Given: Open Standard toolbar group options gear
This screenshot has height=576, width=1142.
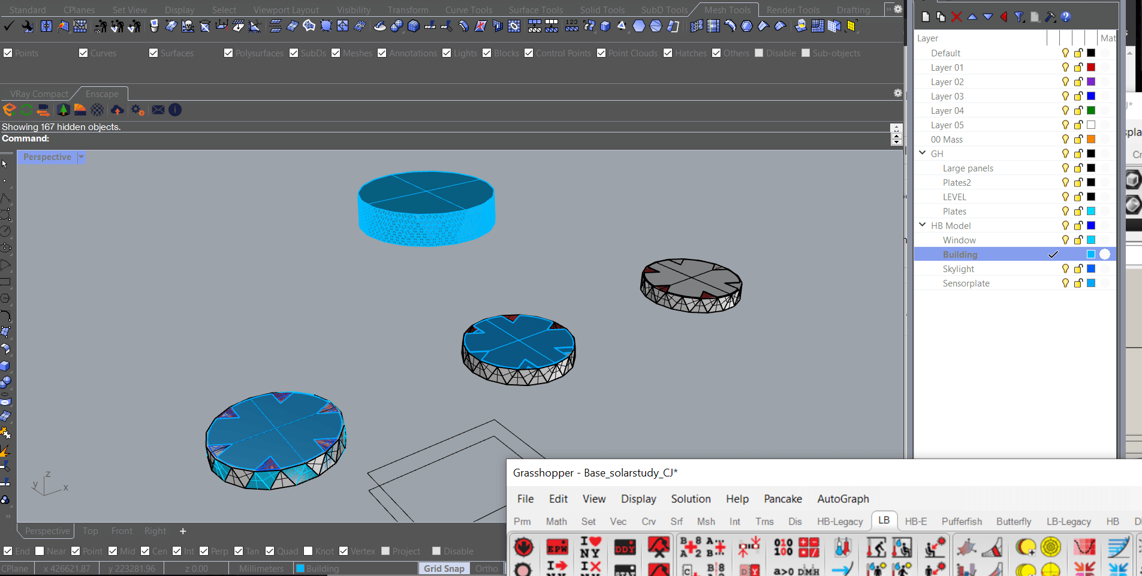Looking at the screenshot, I should click(x=898, y=9).
